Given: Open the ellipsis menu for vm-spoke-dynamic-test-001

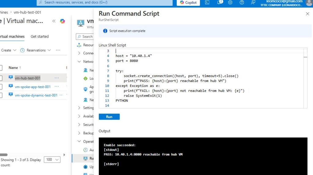Looking at the screenshot, I should coord(61,95).
